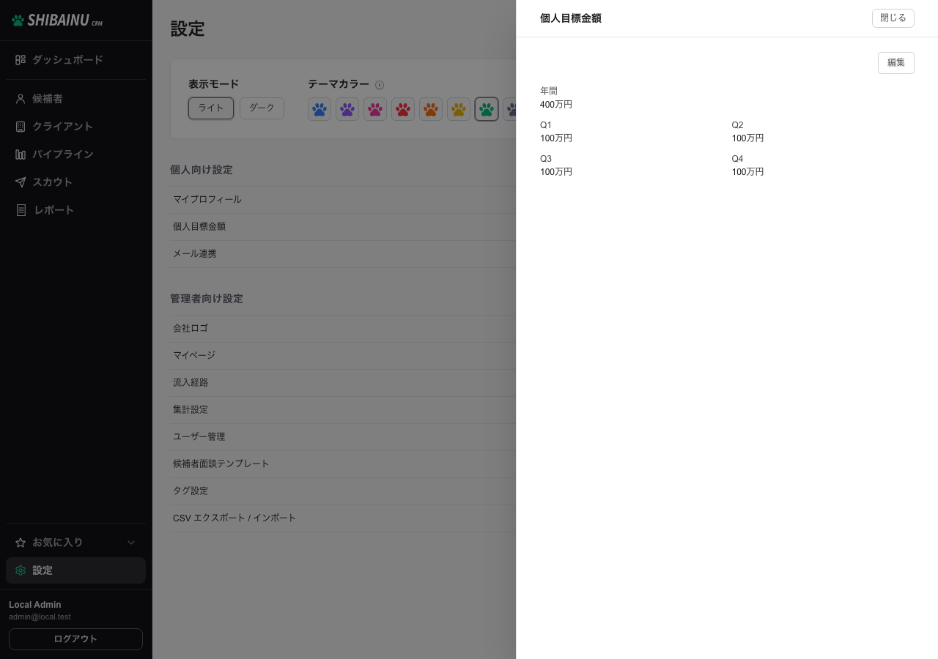Click the person icon for 候補者
This screenshot has width=938, height=659.
click(x=21, y=99)
